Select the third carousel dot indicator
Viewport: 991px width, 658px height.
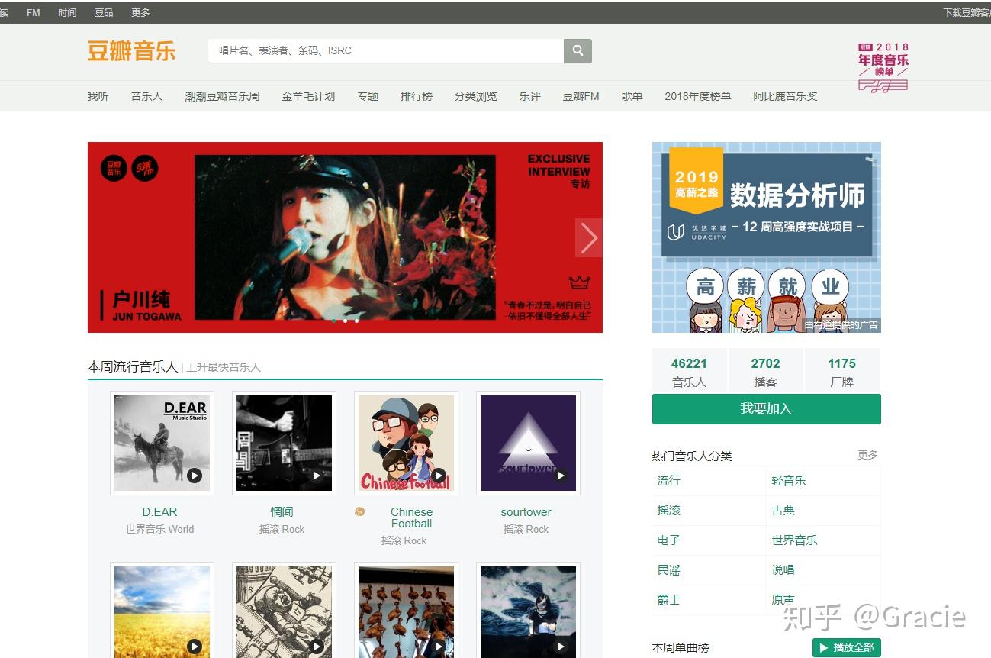click(x=356, y=321)
